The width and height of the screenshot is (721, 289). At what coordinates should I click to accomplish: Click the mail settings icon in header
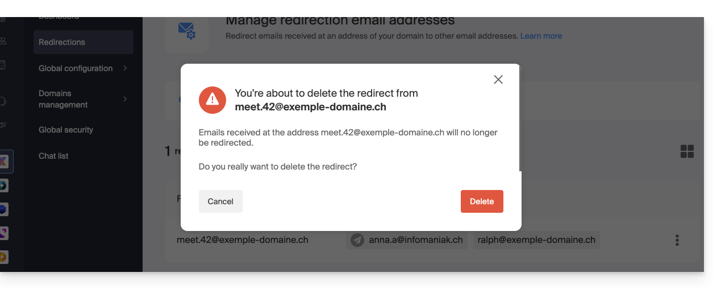186,30
